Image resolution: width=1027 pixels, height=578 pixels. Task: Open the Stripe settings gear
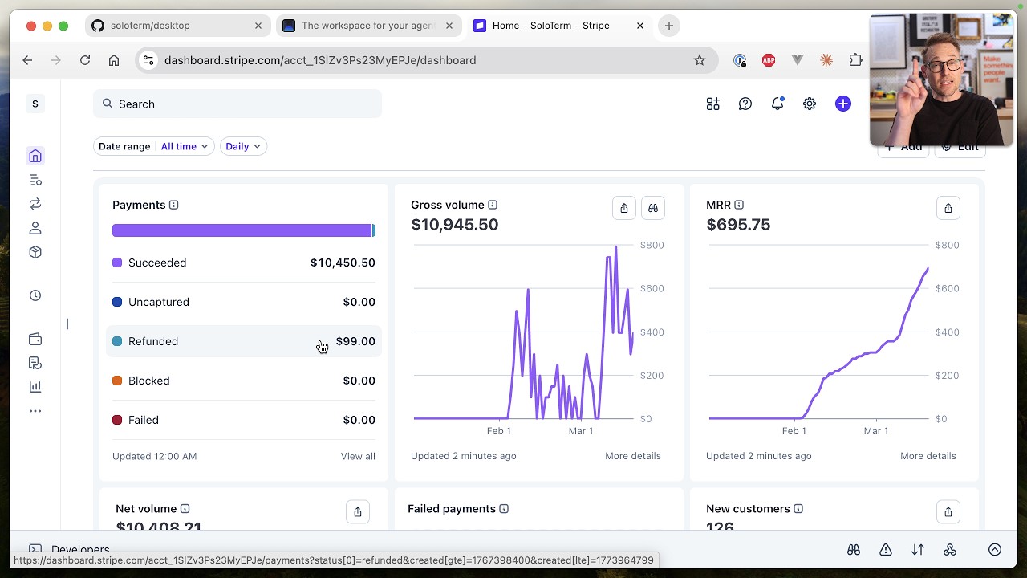[x=810, y=104]
